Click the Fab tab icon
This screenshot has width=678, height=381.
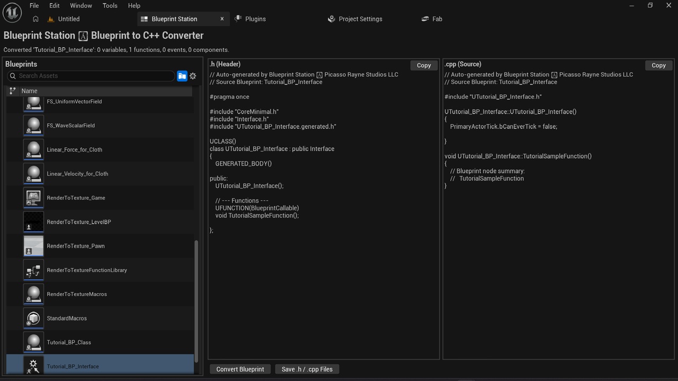pos(425,19)
